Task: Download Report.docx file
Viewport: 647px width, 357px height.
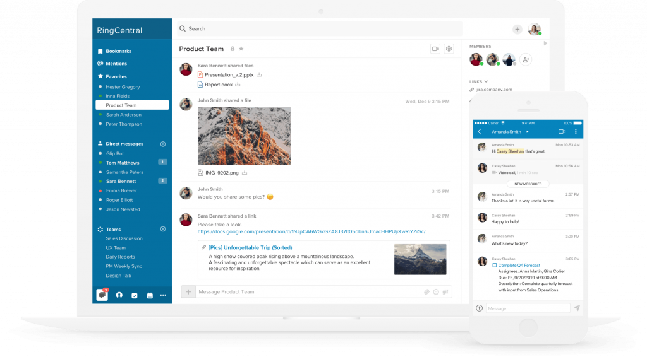Action: (238, 85)
